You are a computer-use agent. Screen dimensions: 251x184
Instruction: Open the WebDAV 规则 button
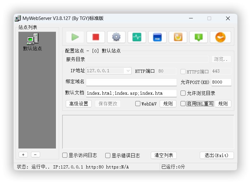click(168, 104)
